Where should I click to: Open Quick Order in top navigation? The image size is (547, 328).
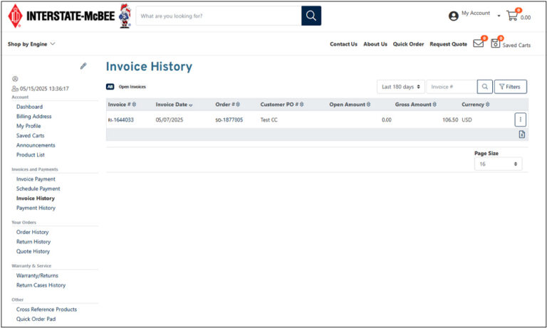408,44
